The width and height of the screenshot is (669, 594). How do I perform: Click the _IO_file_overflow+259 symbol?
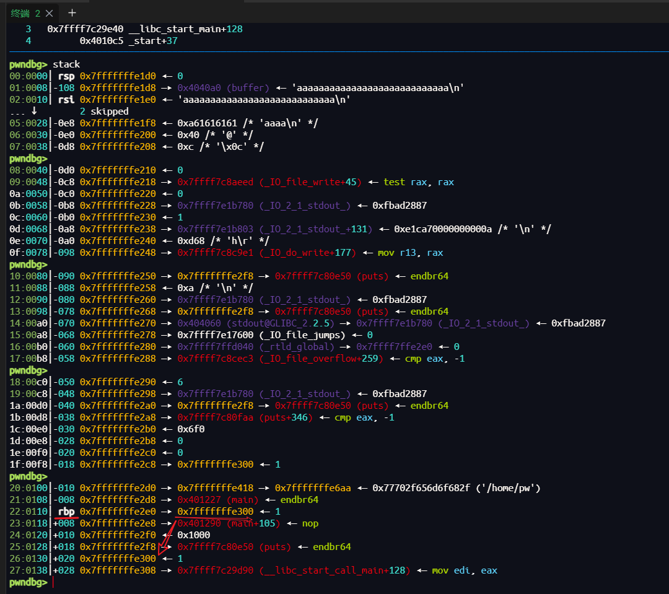[x=321, y=359]
